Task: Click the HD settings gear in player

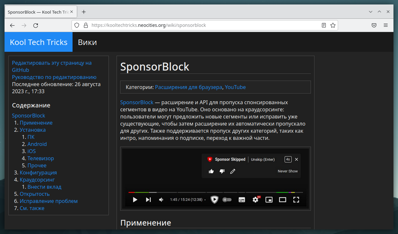Action: point(256,199)
